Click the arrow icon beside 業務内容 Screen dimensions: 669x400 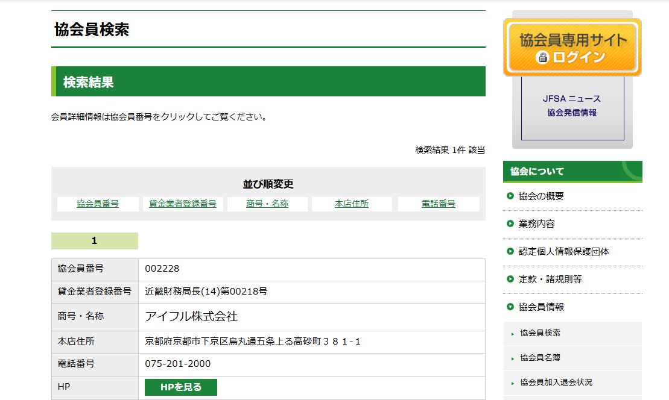tap(510, 224)
